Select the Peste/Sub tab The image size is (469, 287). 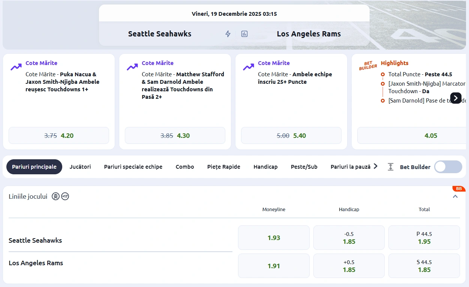click(304, 167)
